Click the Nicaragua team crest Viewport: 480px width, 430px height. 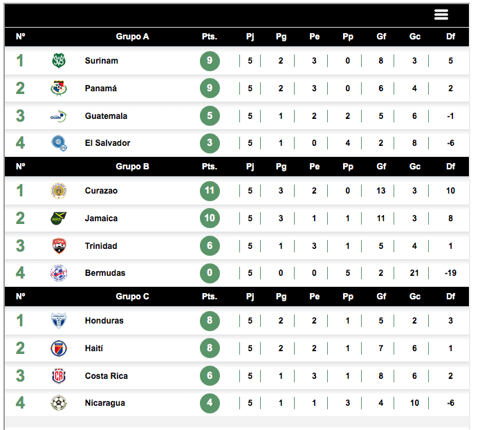(59, 403)
